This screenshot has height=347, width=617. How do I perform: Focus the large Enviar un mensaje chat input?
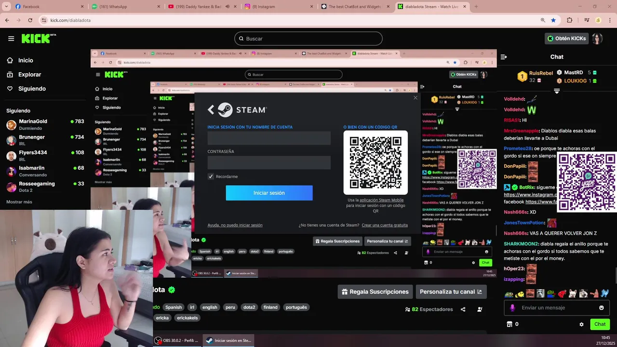click(x=557, y=307)
